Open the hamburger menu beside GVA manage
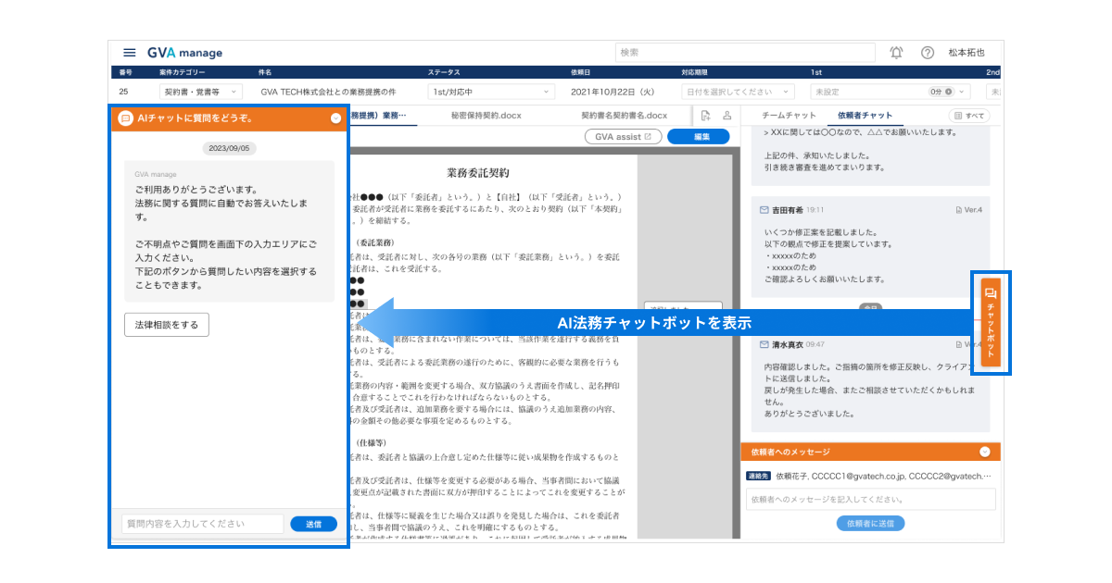 (129, 53)
